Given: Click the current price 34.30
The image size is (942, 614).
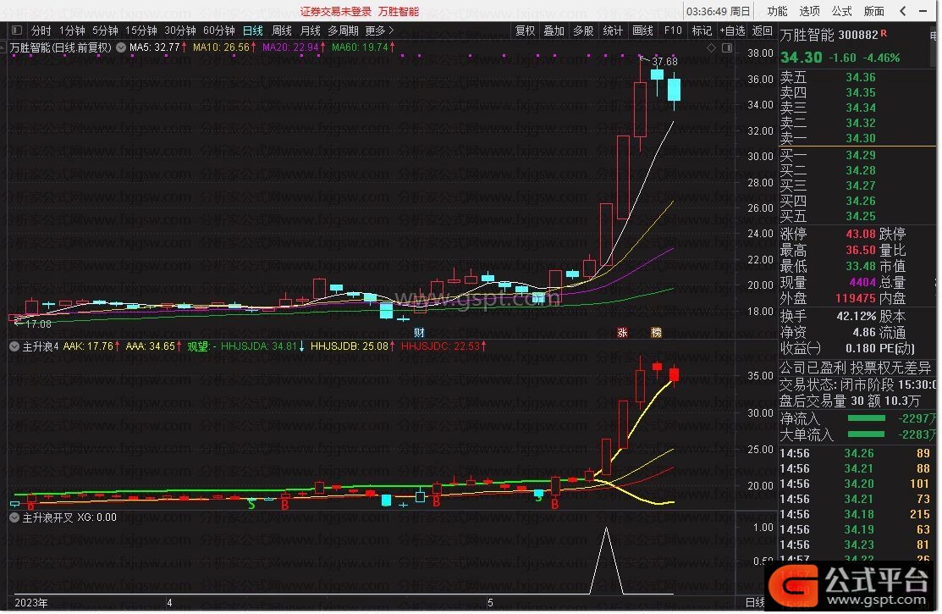Looking at the screenshot, I should pos(801,58).
